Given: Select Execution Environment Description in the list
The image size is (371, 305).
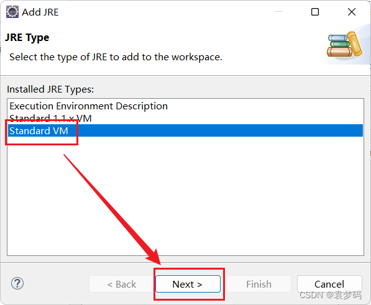Looking at the screenshot, I should (185, 106).
